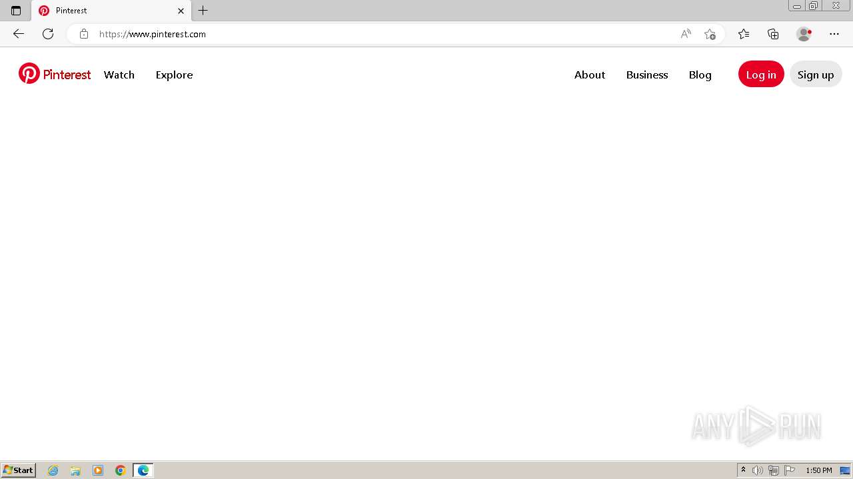
Task: Add this page to favorites star
Action: coord(710,34)
